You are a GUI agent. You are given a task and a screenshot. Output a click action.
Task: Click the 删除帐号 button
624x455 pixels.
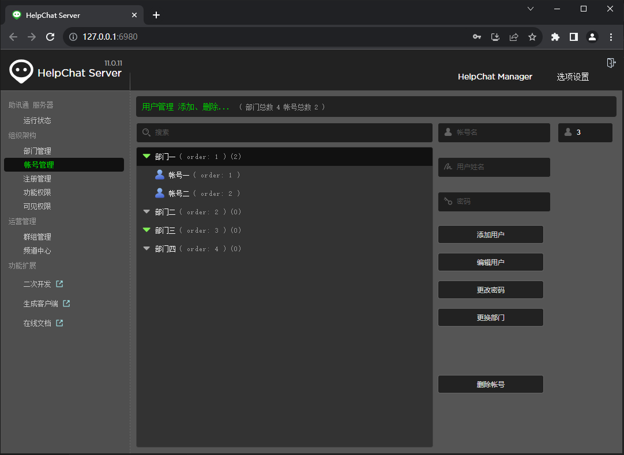coord(491,384)
